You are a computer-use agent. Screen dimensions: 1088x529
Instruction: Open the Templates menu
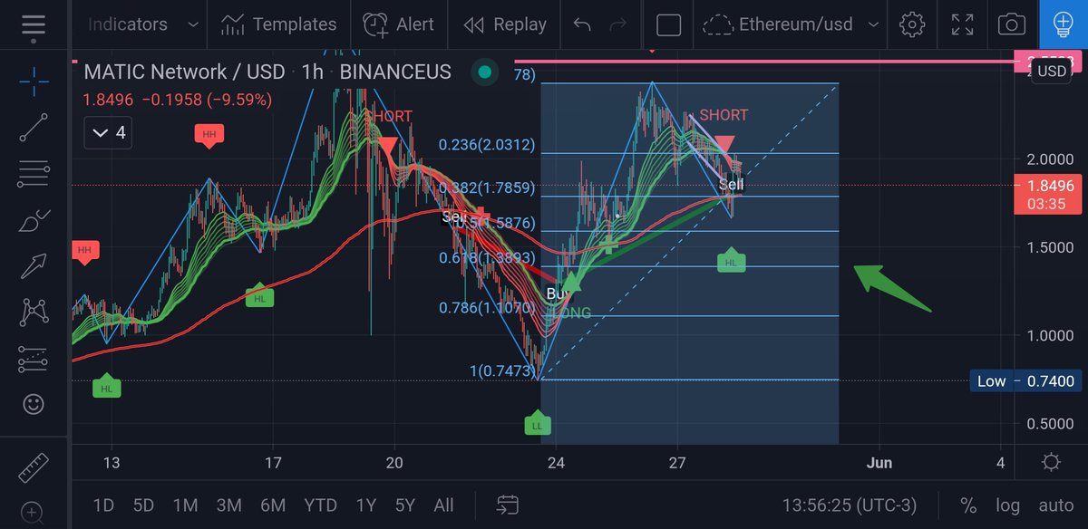[x=279, y=24]
